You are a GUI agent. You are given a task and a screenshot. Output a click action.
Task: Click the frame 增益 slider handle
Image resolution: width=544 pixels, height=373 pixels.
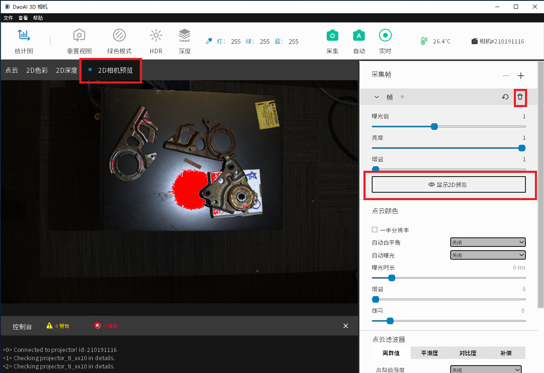(x=375, y=169)
